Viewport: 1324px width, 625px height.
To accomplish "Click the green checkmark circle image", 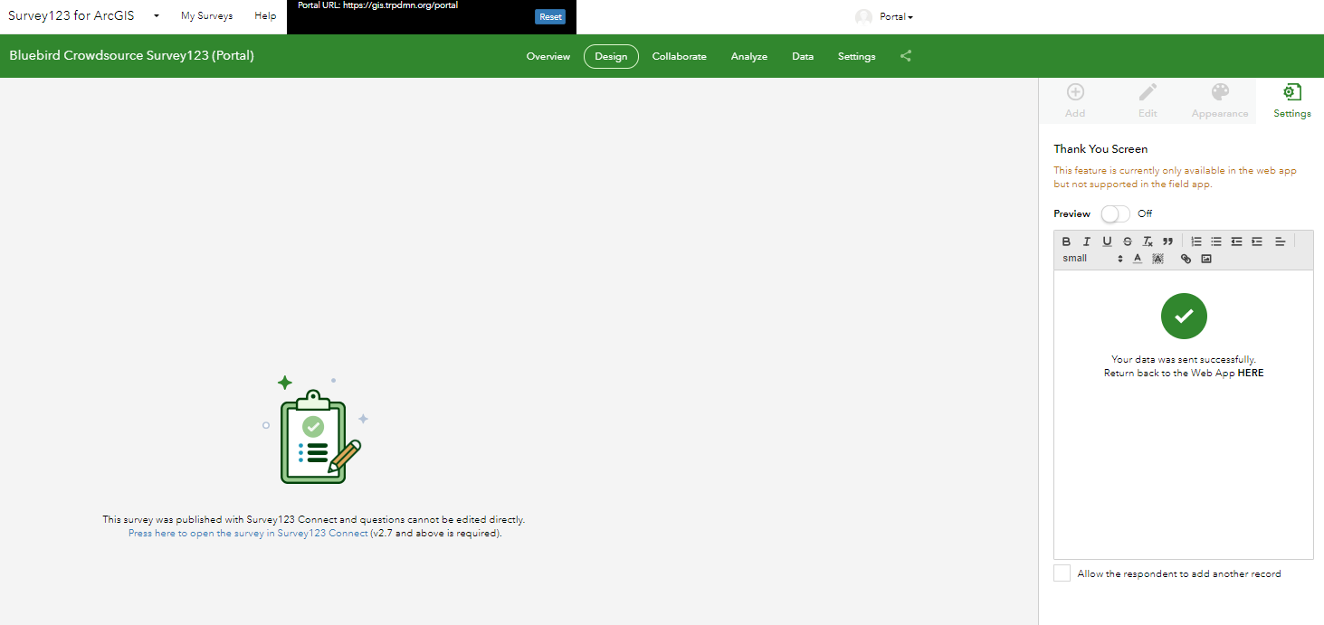I will [x=1184, y=316].
